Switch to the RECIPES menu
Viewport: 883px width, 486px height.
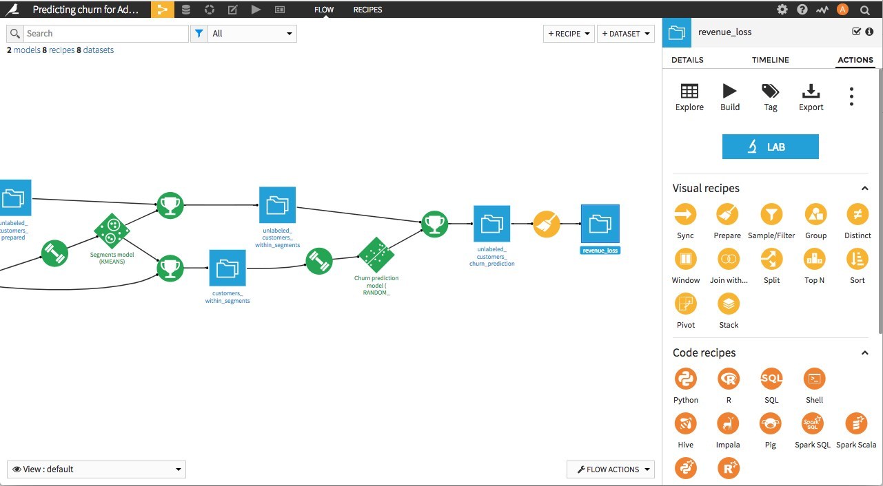click(x=367, y=10)
